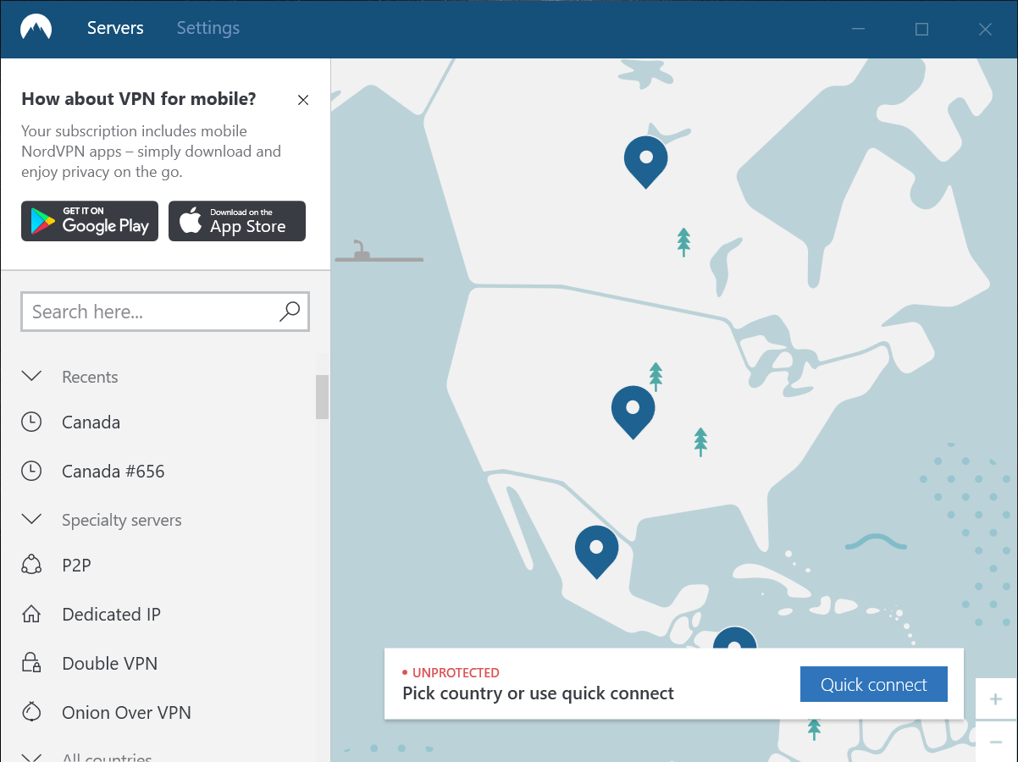1018x762 pixels.
Task: Switch to the Settings tab
Action: click(207, 27)
